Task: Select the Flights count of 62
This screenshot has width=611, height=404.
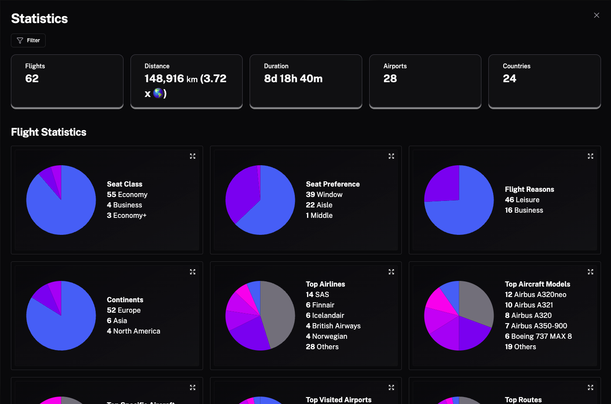Action: point(32,79)
